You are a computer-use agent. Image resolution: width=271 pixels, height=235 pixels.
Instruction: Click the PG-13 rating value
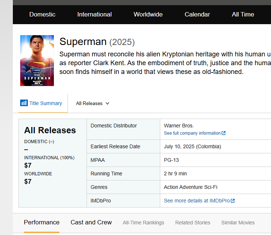tap(171, 160)
